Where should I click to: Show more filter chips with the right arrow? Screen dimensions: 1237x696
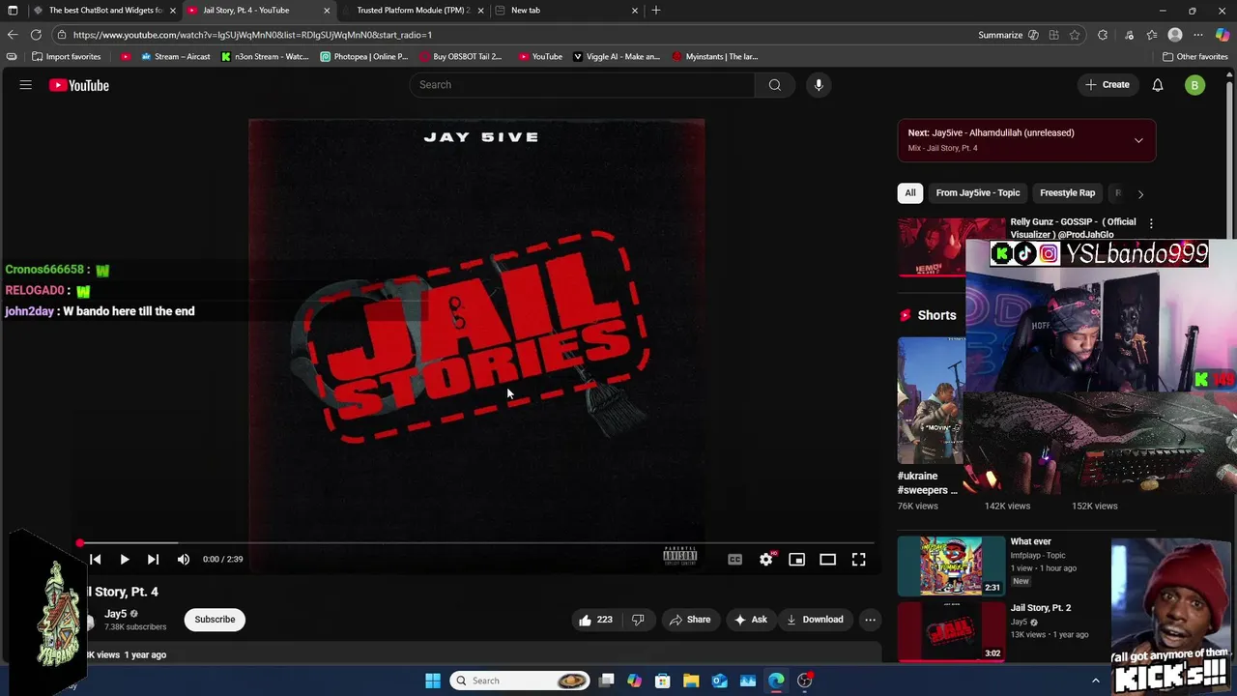(1140, 193)
